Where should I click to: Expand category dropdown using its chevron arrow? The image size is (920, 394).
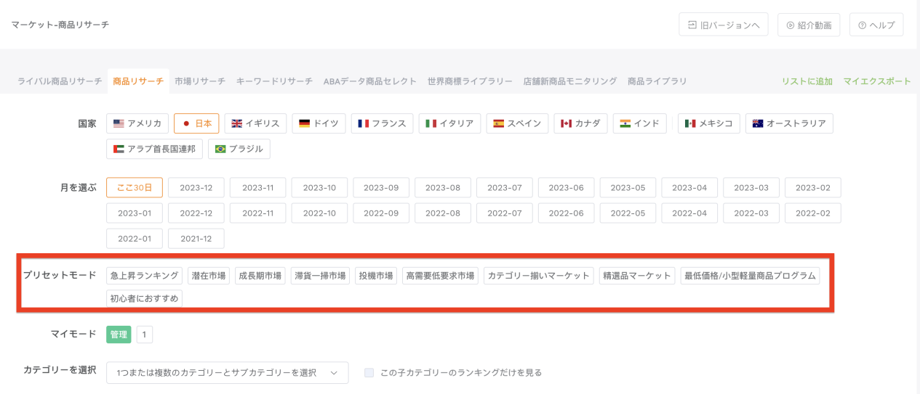click(334, 373)
